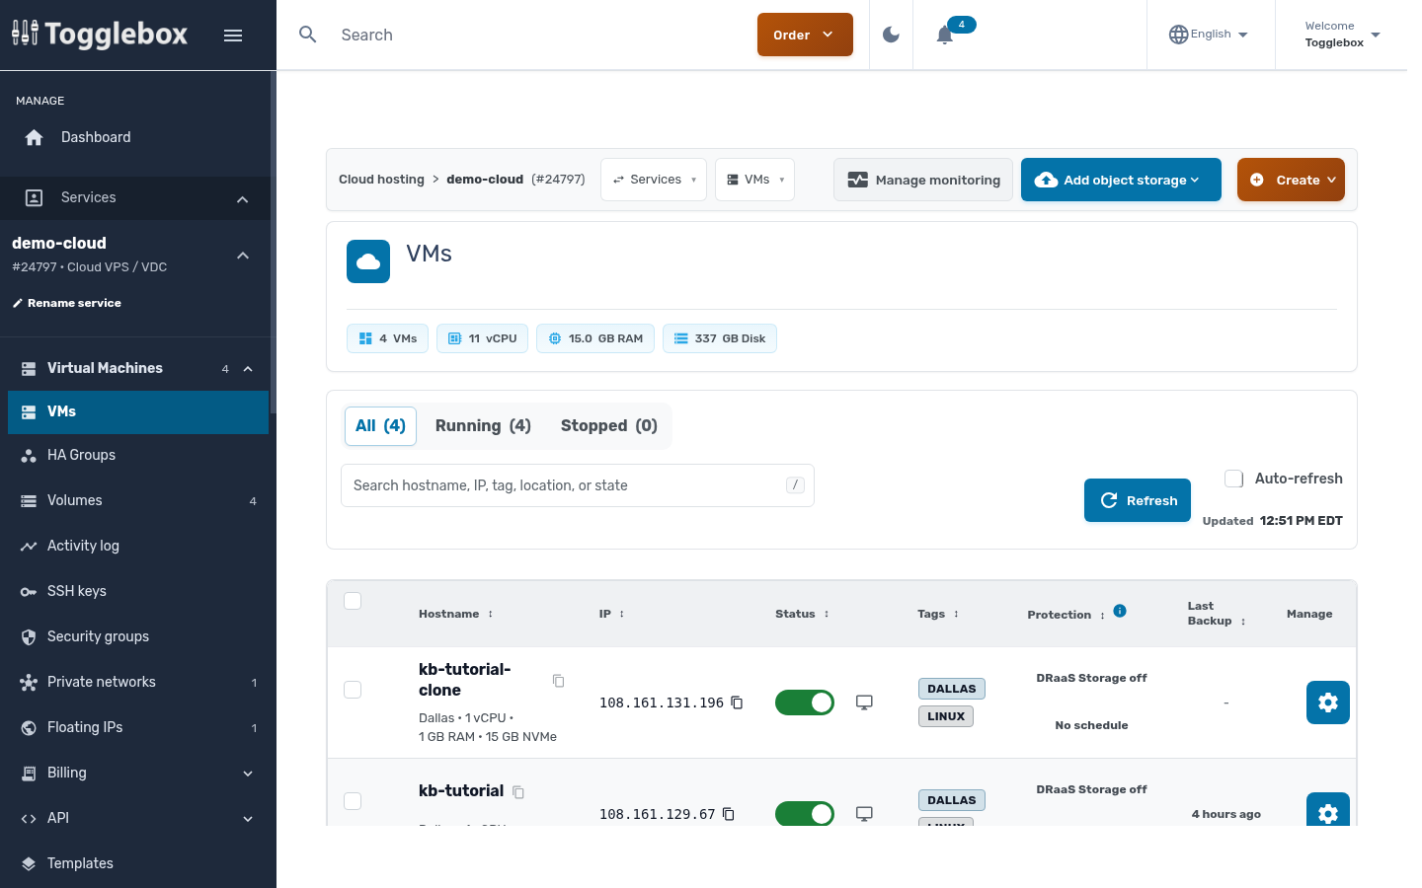Screen dimensions: 1422x888
Task: Check the kb-tutorial-clone row checkbox
Action: point(353,690)
